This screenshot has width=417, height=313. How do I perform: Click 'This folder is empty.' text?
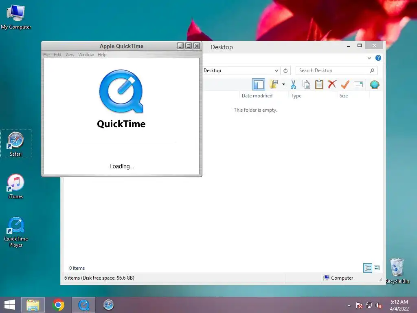255,110
